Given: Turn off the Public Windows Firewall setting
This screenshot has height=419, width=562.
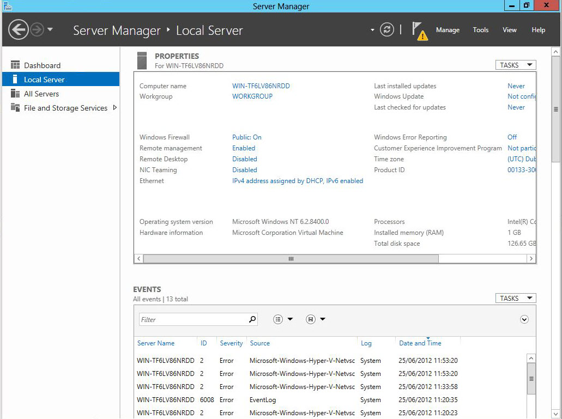Looking at the screenshot, I should (246, 137).
